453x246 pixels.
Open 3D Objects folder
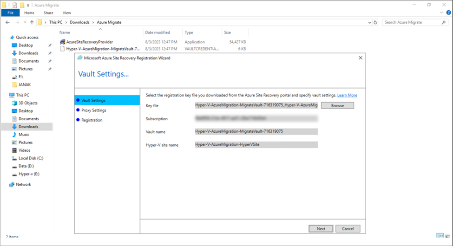pos(28,103)
